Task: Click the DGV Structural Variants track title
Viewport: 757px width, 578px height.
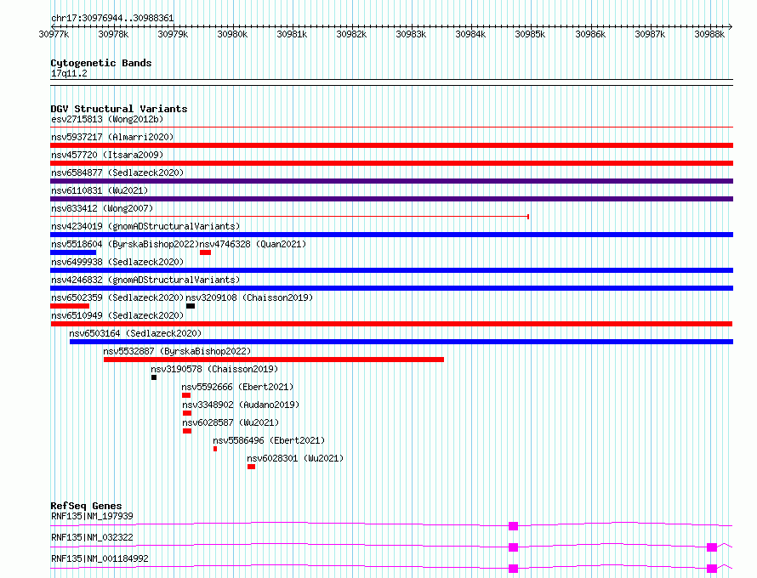Action: pyautogui.click(x=119, y=109)
